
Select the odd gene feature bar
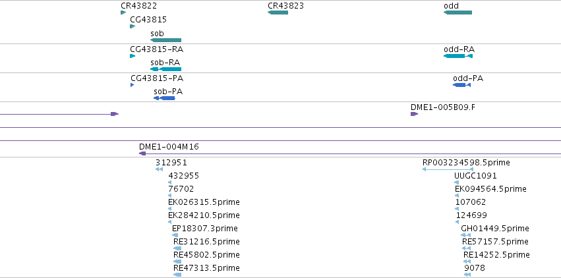pyautogui.click(x=458, y=13)
